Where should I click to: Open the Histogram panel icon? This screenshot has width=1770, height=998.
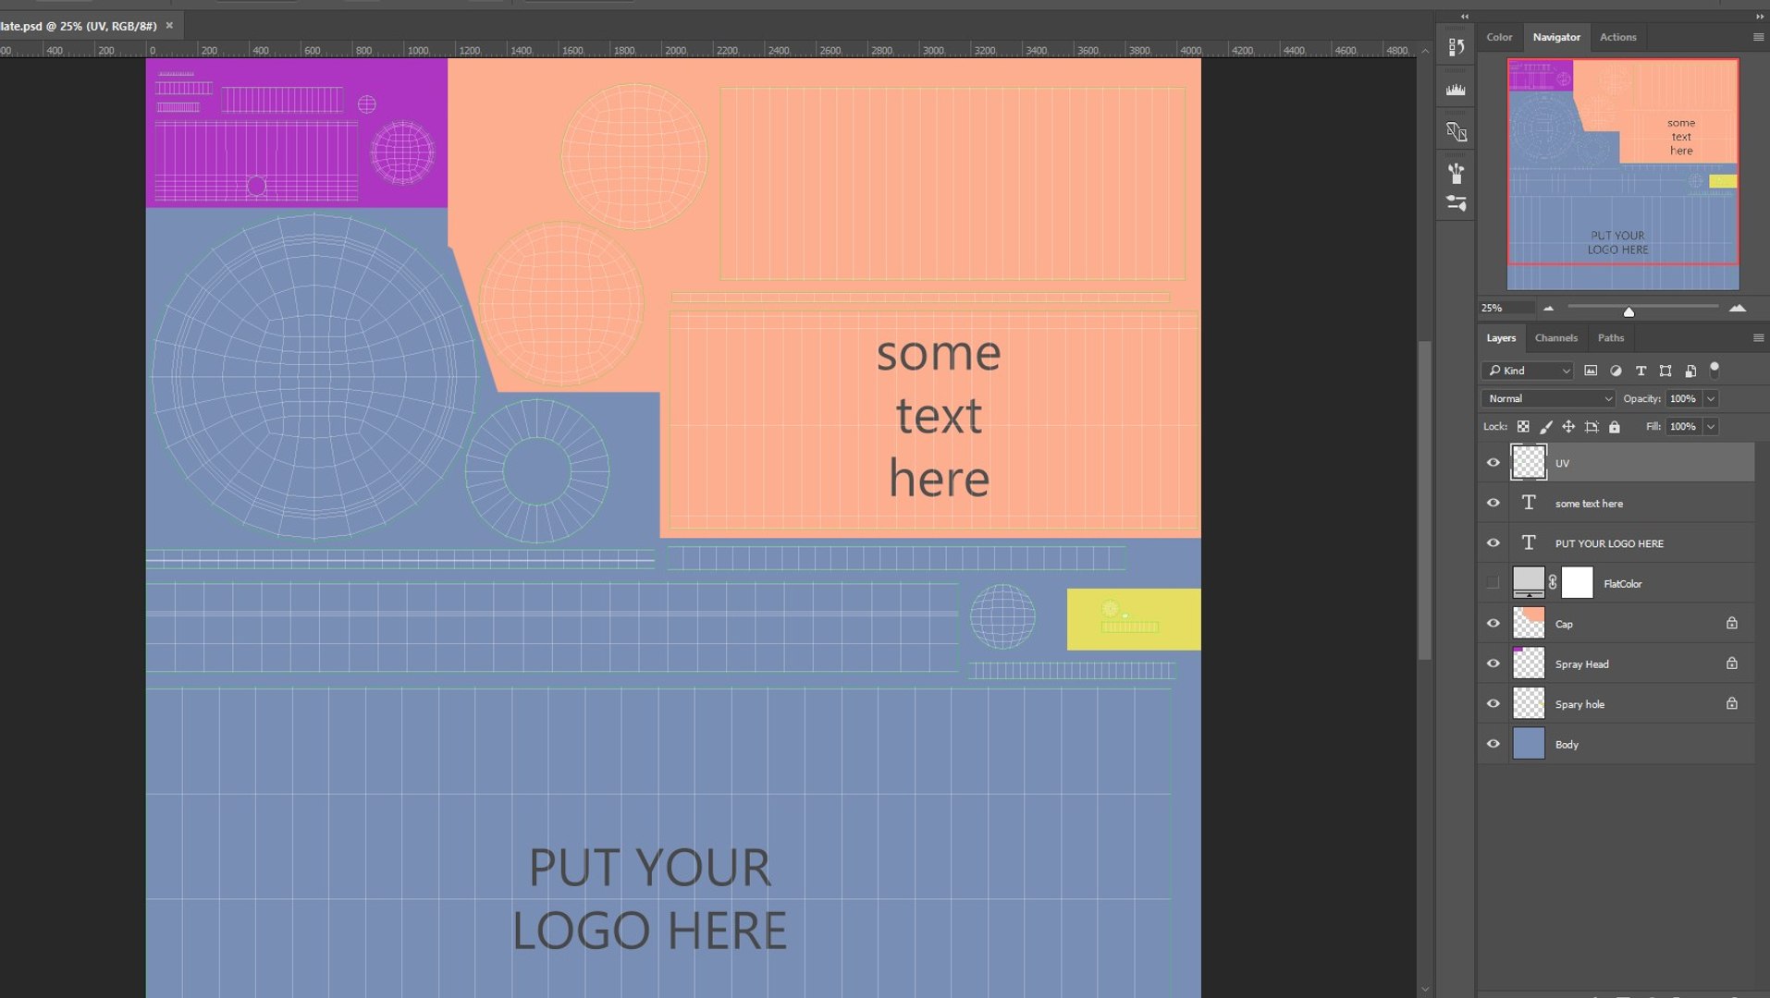point(1457,90)
